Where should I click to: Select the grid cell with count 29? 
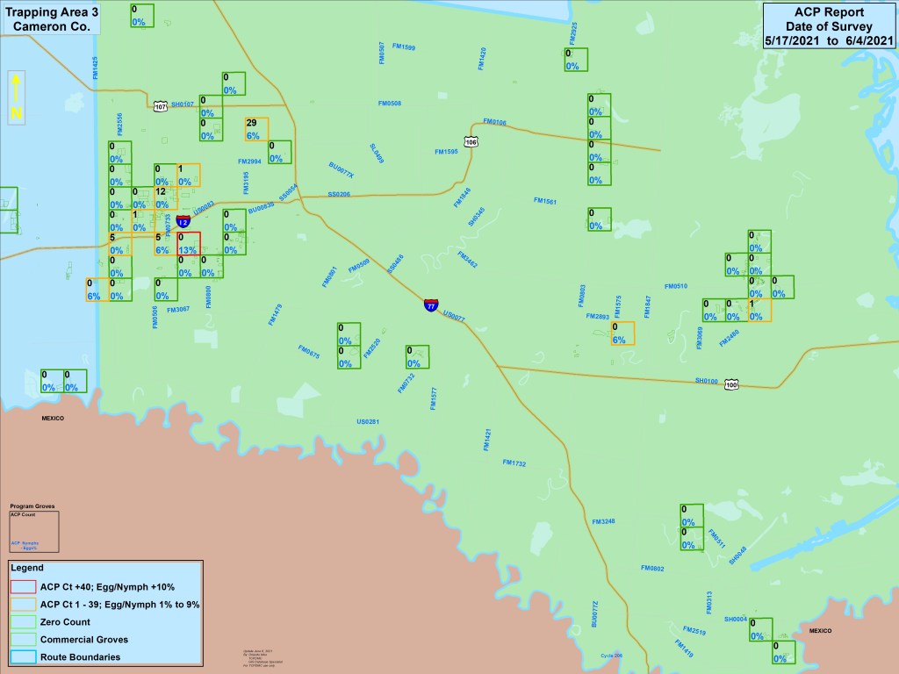coord(256,129)
